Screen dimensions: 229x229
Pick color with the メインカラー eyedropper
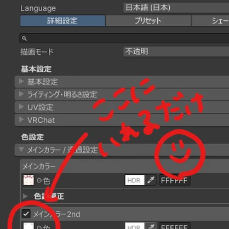(x=151, y=180)
